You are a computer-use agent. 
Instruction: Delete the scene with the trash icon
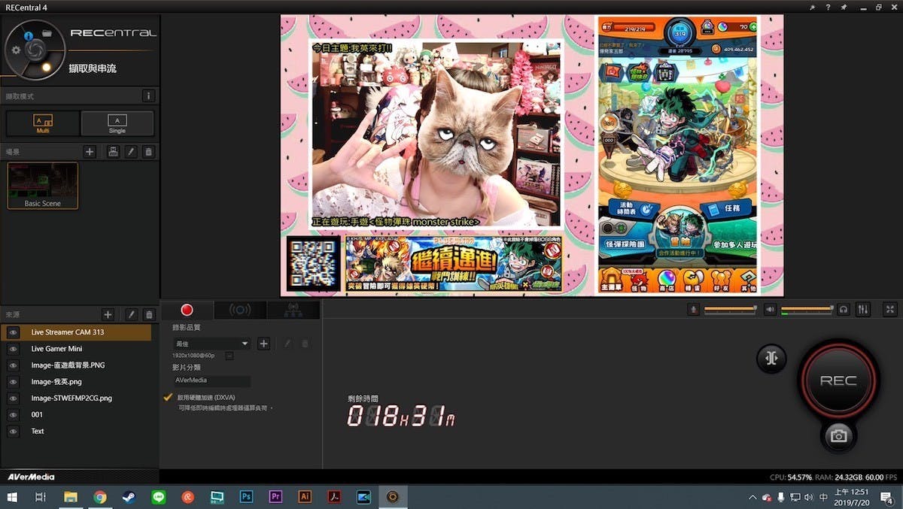148,152
